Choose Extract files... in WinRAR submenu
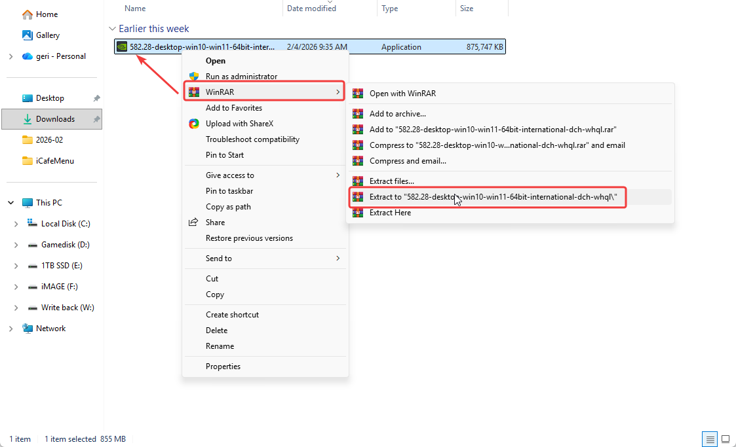 [391, 181]
